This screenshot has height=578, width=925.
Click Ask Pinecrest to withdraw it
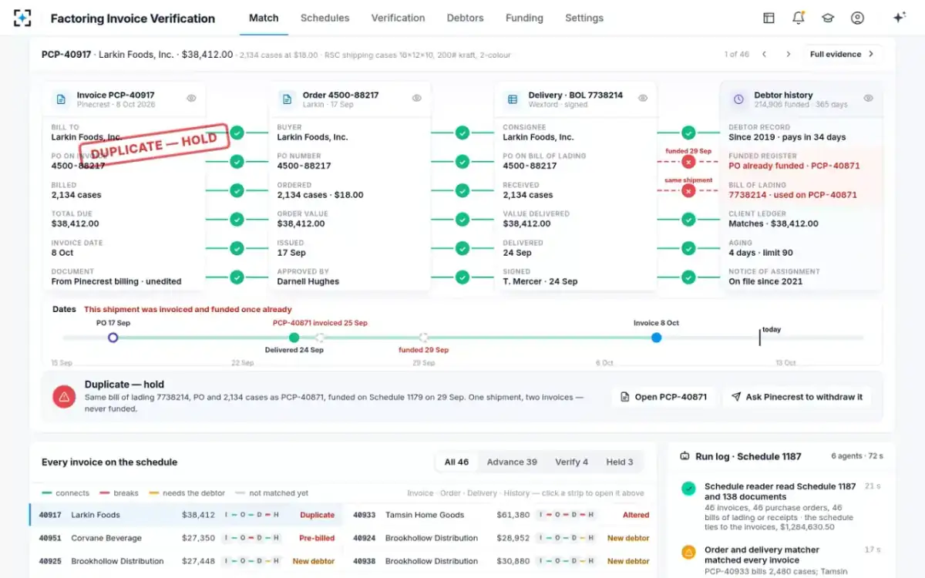click(x=796, y=397)
